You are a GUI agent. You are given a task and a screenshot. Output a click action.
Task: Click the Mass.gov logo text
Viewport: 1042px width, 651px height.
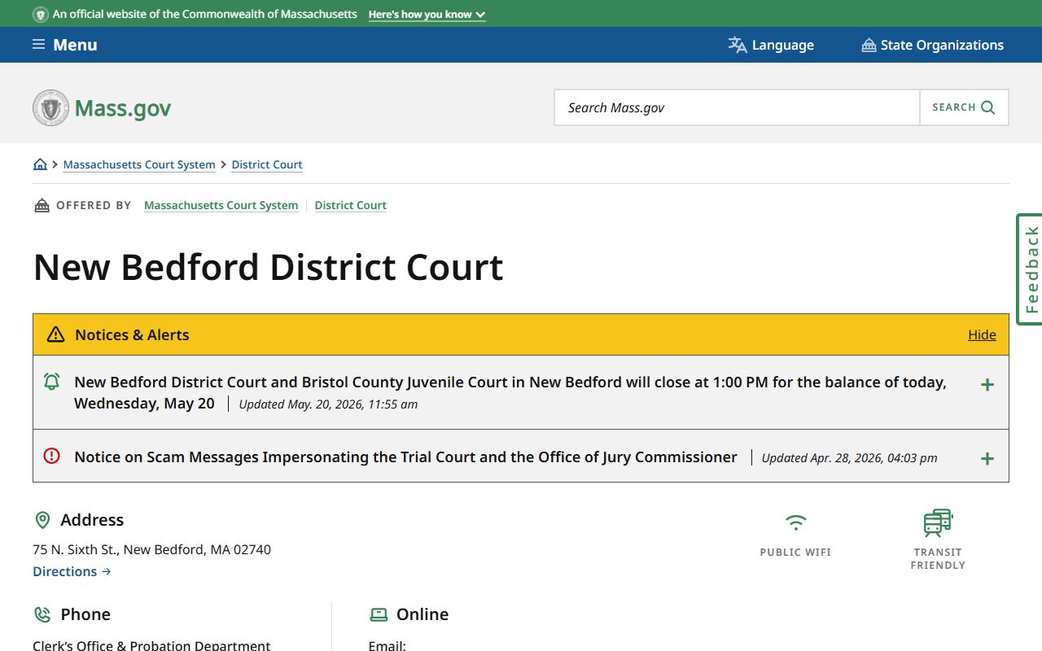123,108
